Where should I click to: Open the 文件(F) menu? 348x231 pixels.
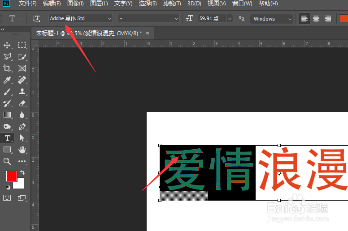click(27, 4)
